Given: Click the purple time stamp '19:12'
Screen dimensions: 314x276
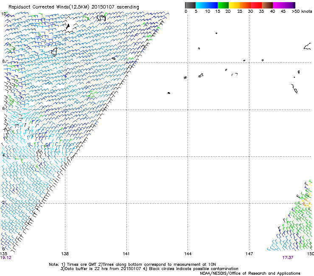Looking at the screenshot, I should point(6,258).
